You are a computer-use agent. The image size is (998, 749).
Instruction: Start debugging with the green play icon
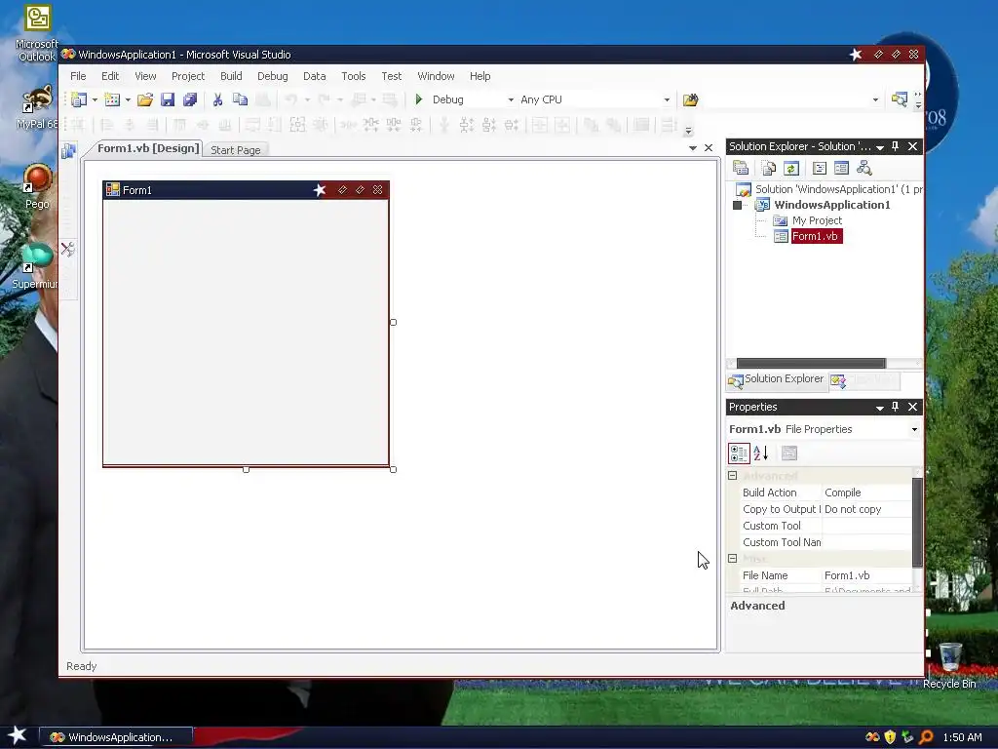419,99
